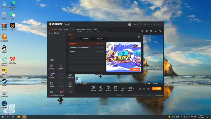Expand microphone options arrow
Image resolution: width=211 pixels, height=119 pixels.
[126, 88]
